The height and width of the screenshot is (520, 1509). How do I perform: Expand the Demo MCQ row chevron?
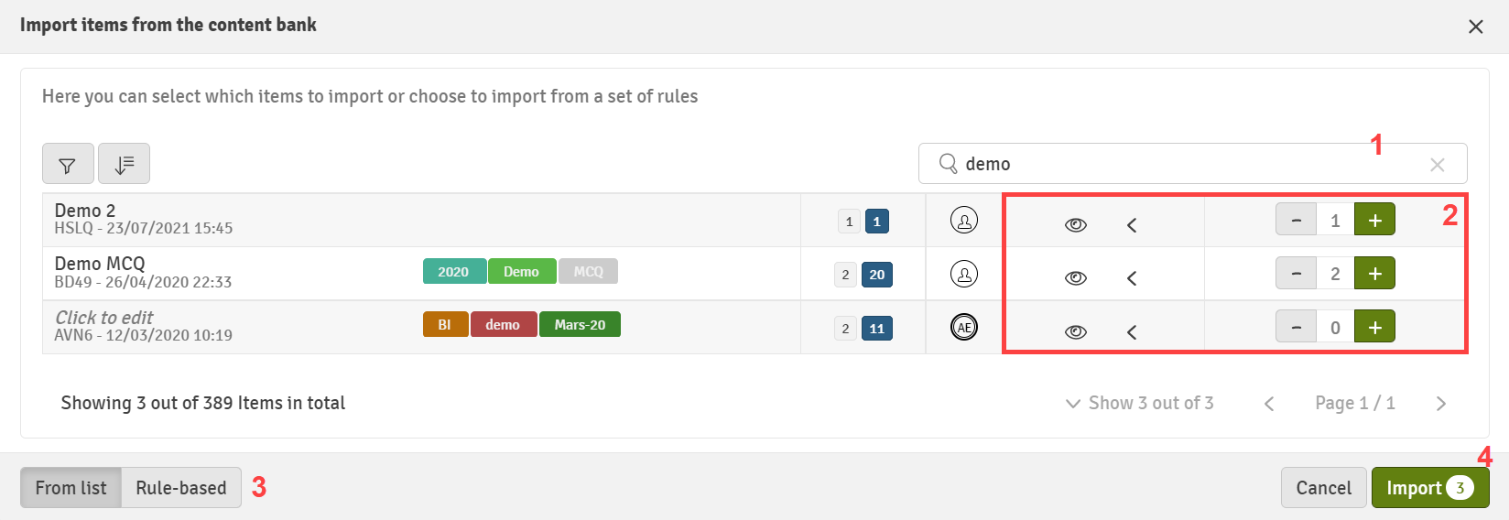[x=1132, y=277]
